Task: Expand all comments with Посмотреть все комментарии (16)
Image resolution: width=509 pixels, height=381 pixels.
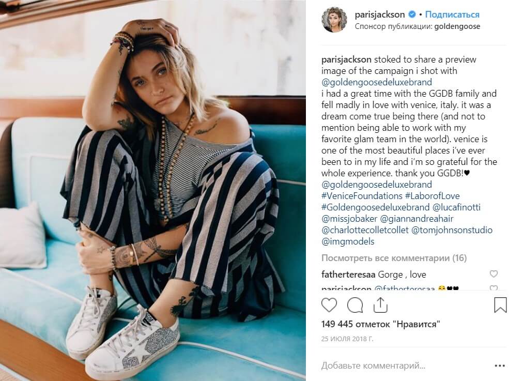Action: 394,258
